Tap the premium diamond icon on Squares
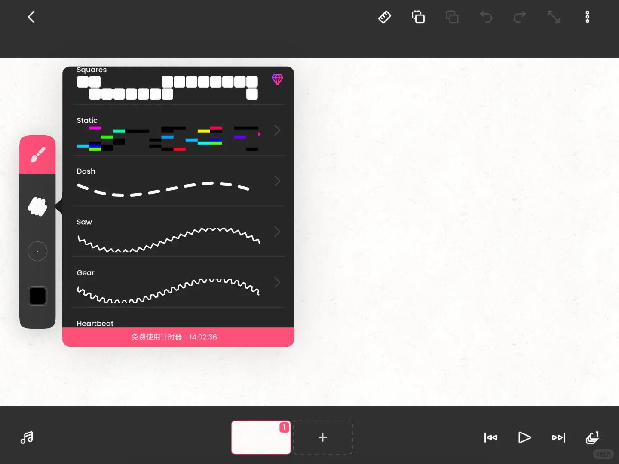The image size is (619, 464). pos(277,79)
